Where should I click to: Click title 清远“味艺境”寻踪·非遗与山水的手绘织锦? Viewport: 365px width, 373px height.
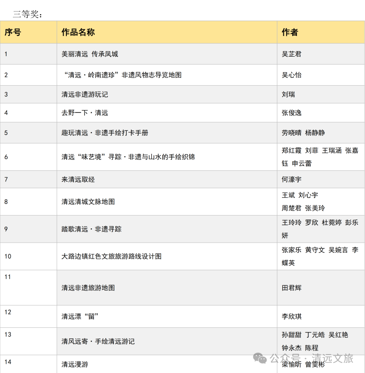[128, 157]
